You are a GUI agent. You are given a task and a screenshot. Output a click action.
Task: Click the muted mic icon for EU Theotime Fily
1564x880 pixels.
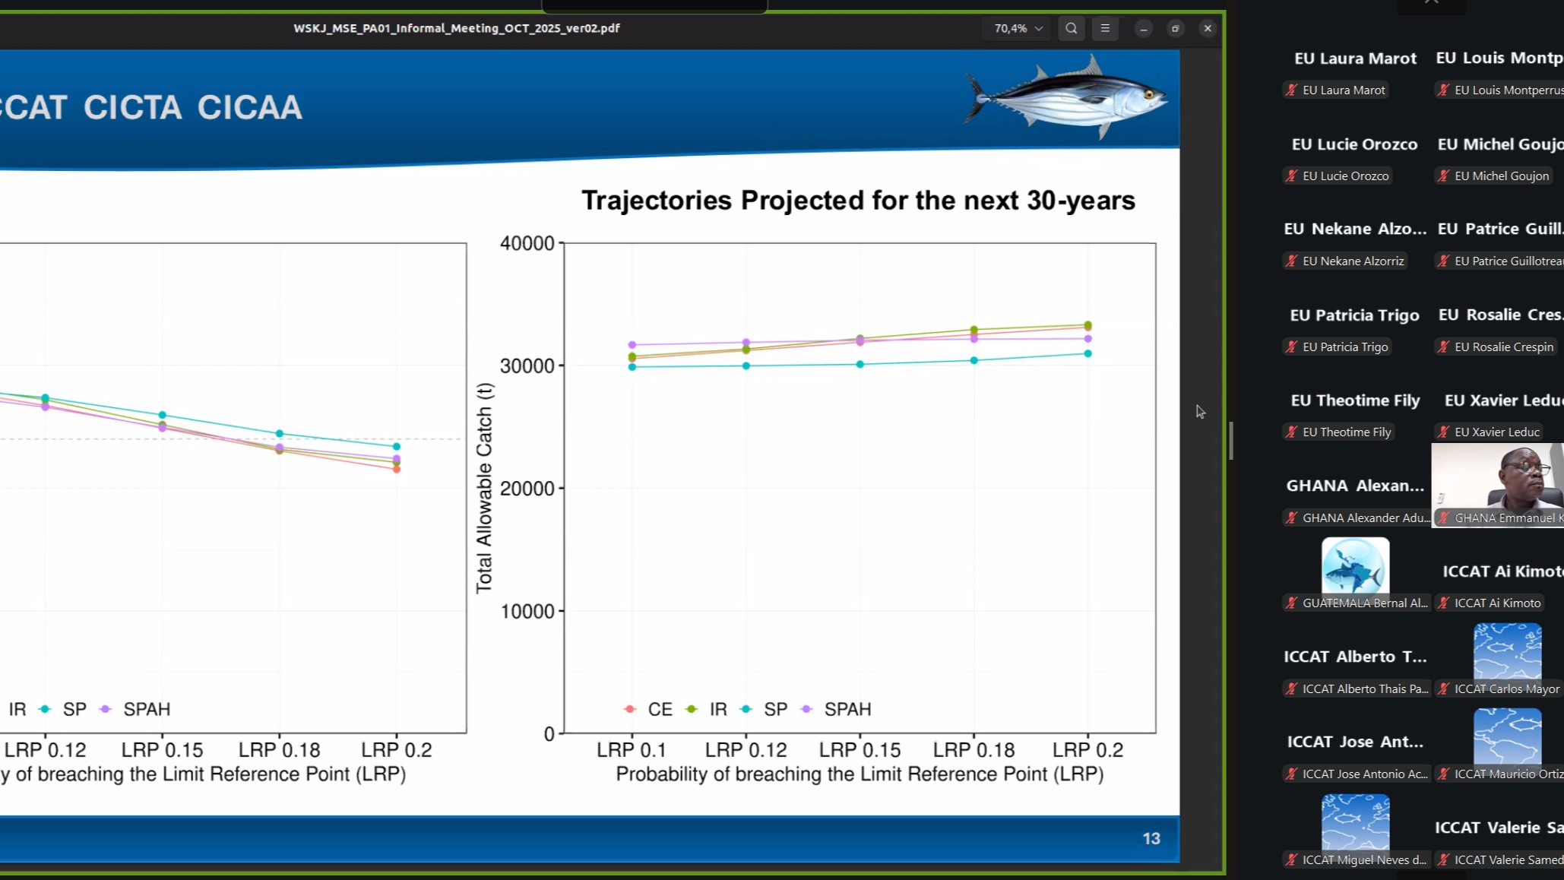click(x=1291, y=432)
